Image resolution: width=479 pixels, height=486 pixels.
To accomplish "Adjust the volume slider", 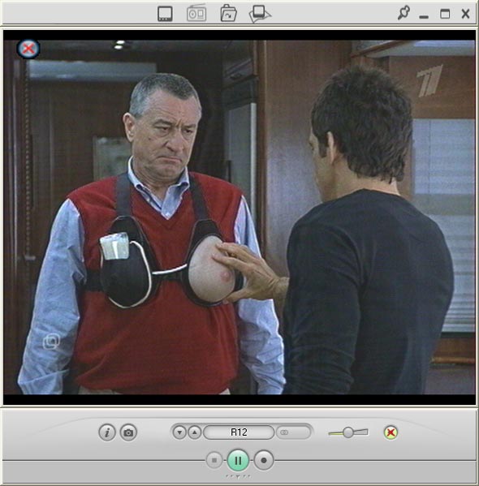I will click(x=348, y=432).
